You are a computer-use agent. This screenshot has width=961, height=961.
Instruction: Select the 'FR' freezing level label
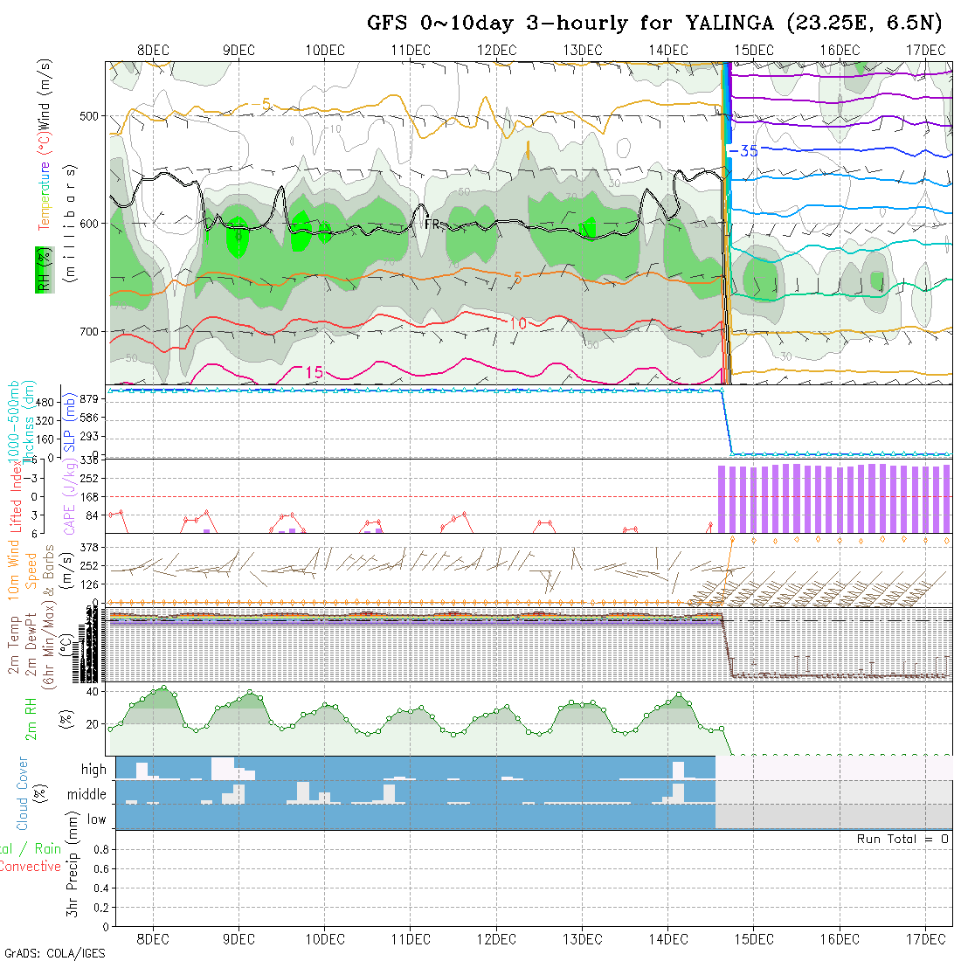432,225
